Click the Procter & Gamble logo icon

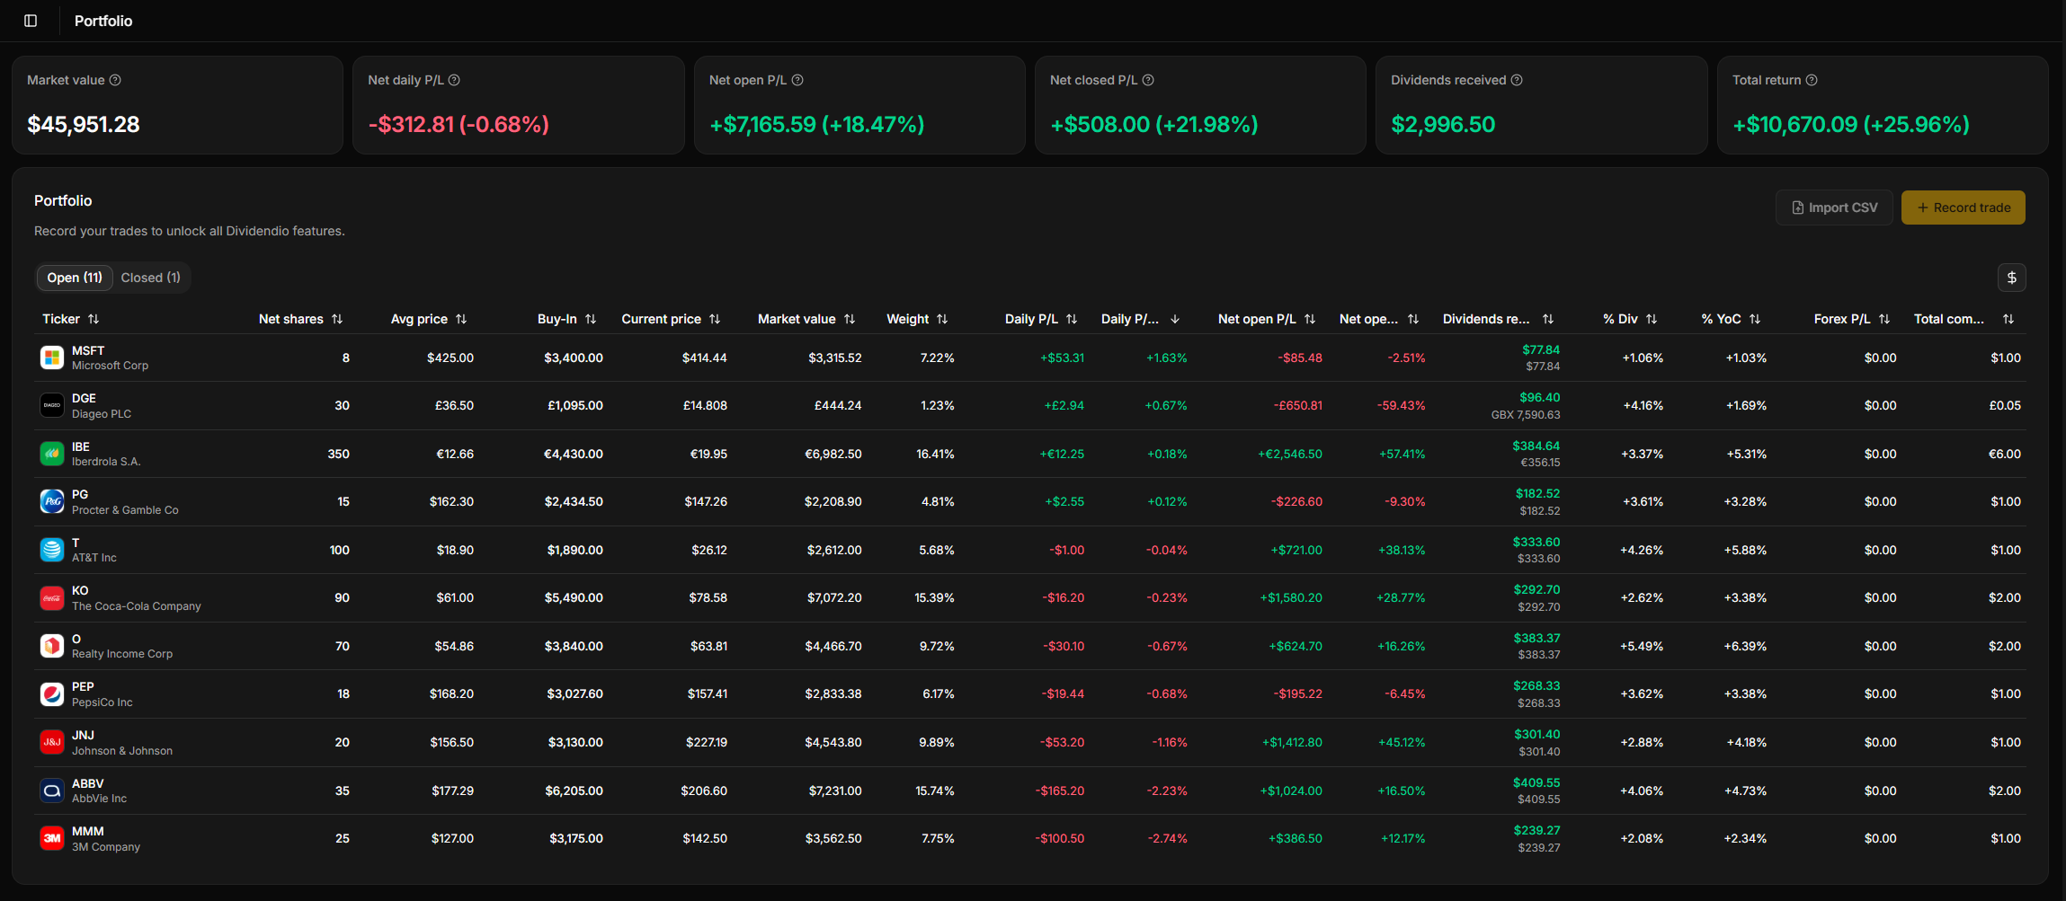[x=52, y=501]
